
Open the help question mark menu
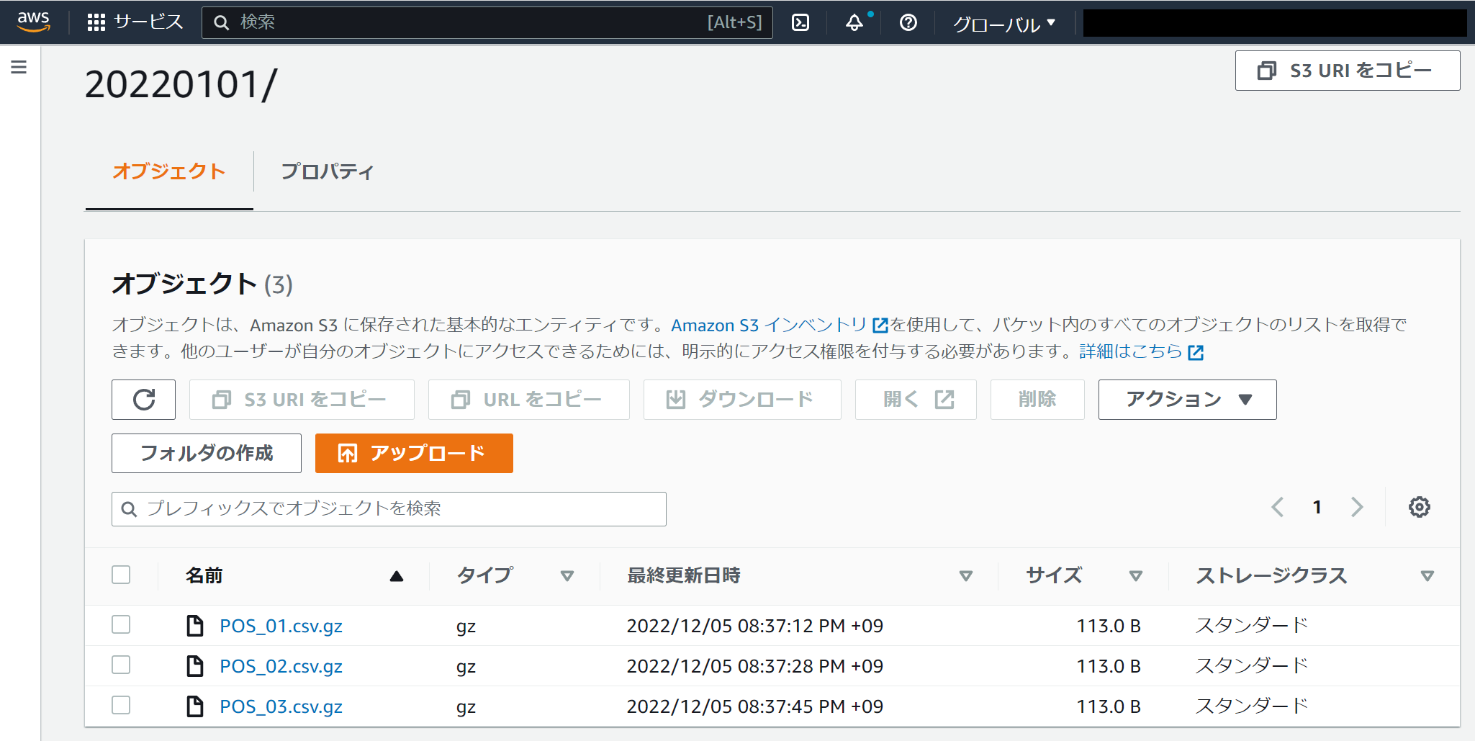(908, 22)
